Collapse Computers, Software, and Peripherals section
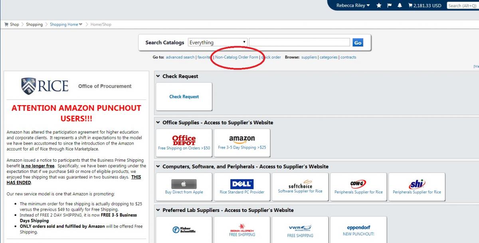The height and width of the screenshot is (243, 479). pyautogui.click(x=158, y=166)
